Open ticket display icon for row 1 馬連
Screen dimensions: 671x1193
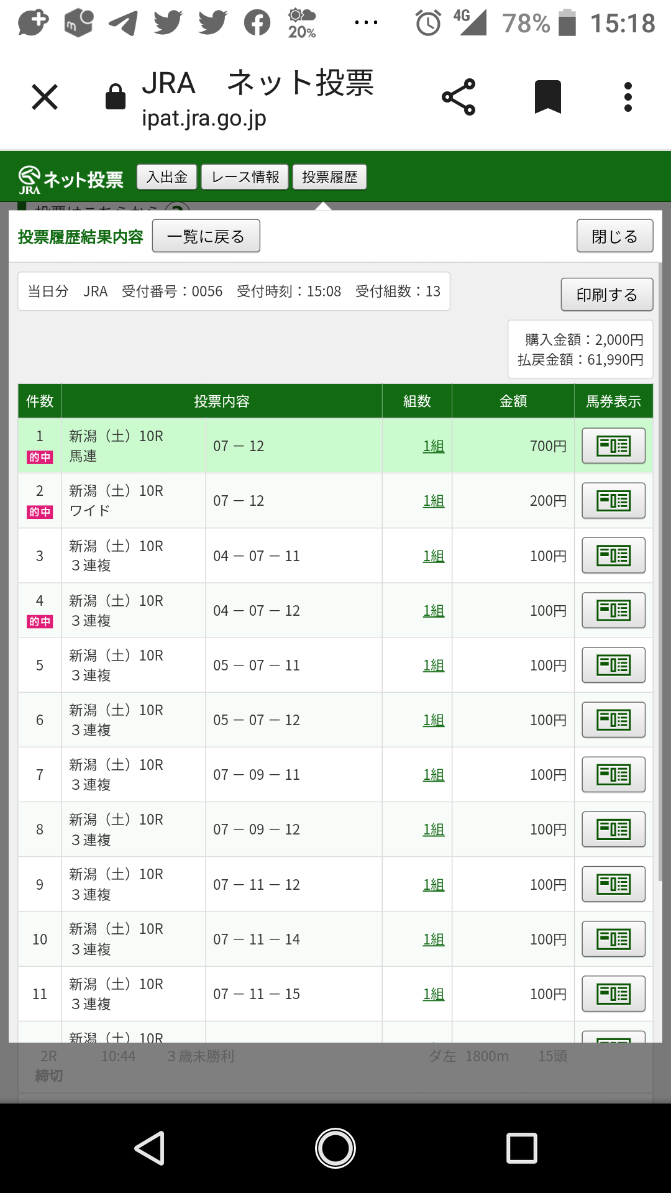pyautogui.click(x=613, y=446)
